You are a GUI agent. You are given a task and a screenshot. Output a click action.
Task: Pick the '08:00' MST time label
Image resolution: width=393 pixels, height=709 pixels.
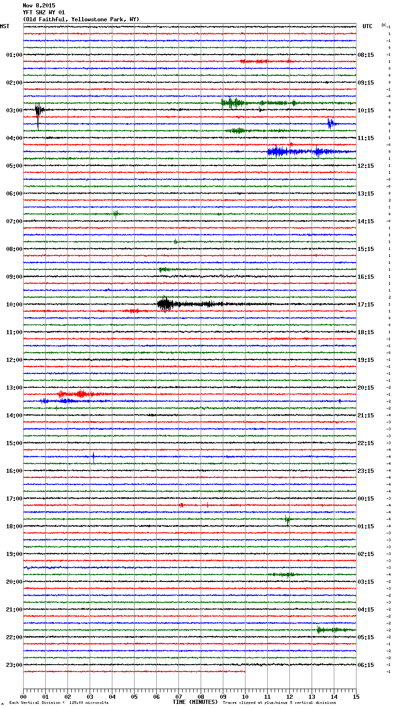pyautogui.click(x=14, y=249)
